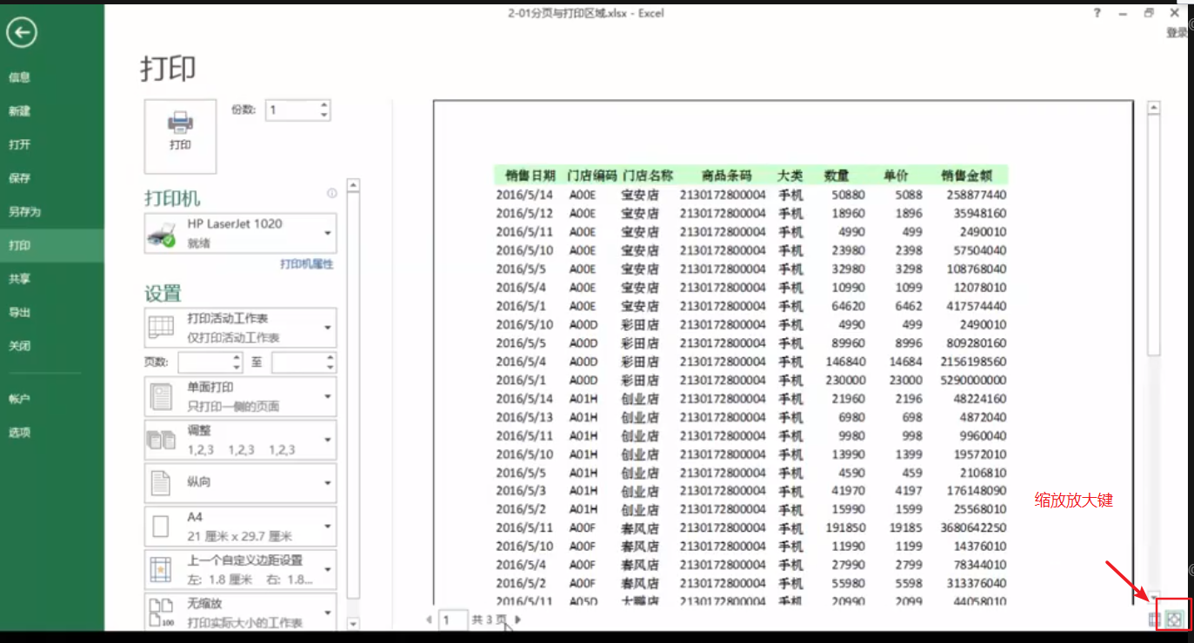Screen dimensions: 1194x643
Task: Go to next preview page arrow
Action: pyautogui.click(x=518, y=620)
